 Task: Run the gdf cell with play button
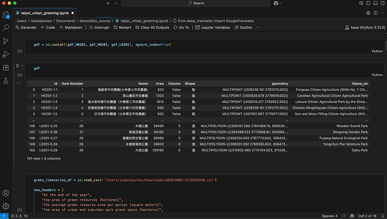point(18,66)
